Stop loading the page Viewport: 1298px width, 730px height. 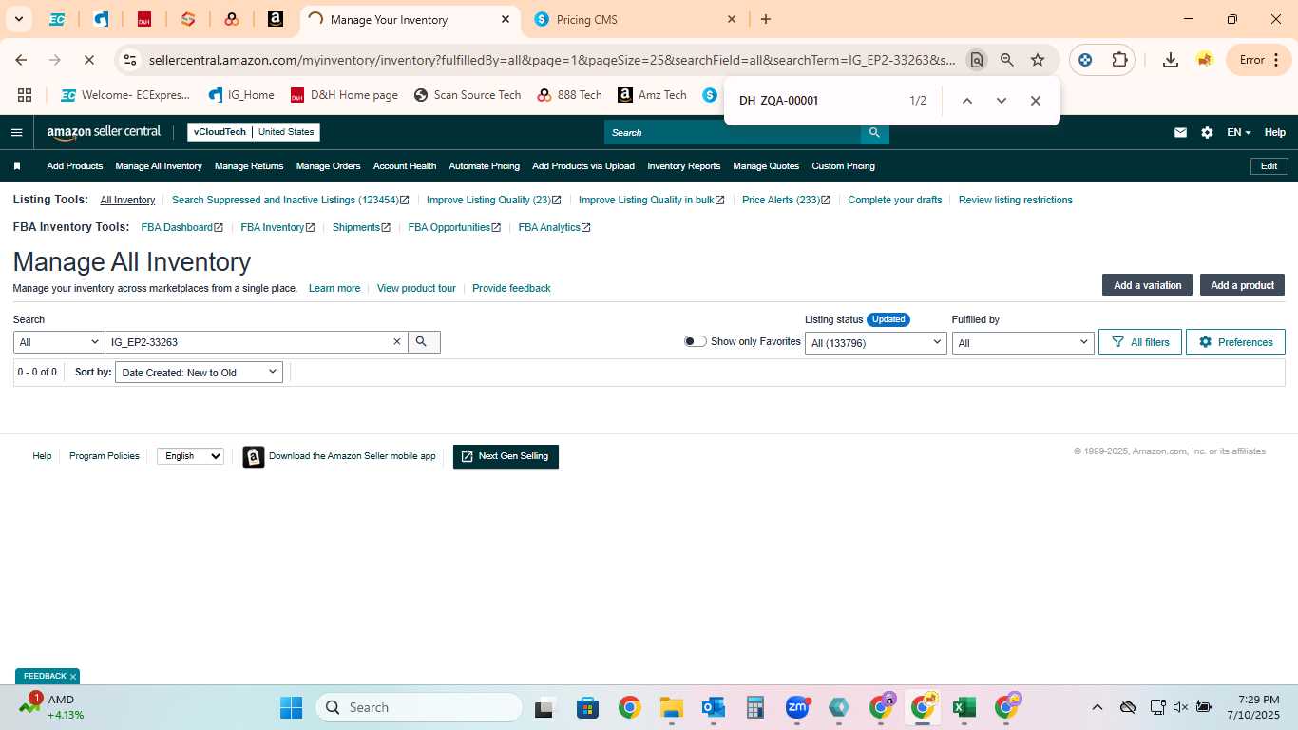click(x=88, y=60)
